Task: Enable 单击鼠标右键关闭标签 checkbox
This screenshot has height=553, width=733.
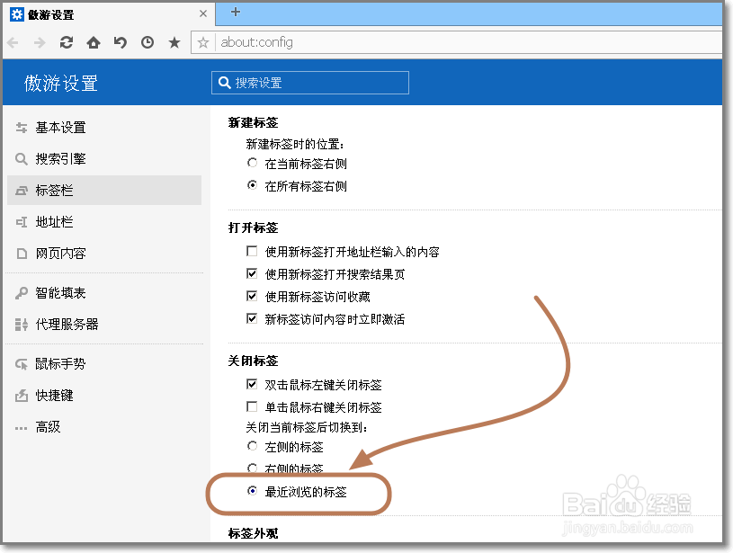Action: [x=252, y=406]
